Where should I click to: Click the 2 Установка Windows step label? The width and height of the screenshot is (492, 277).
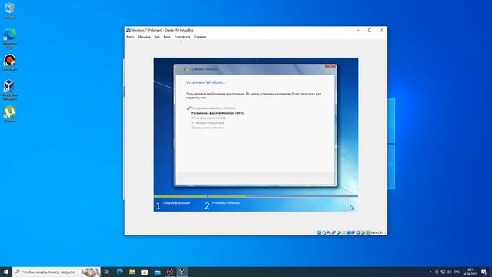tap(222, 205)
